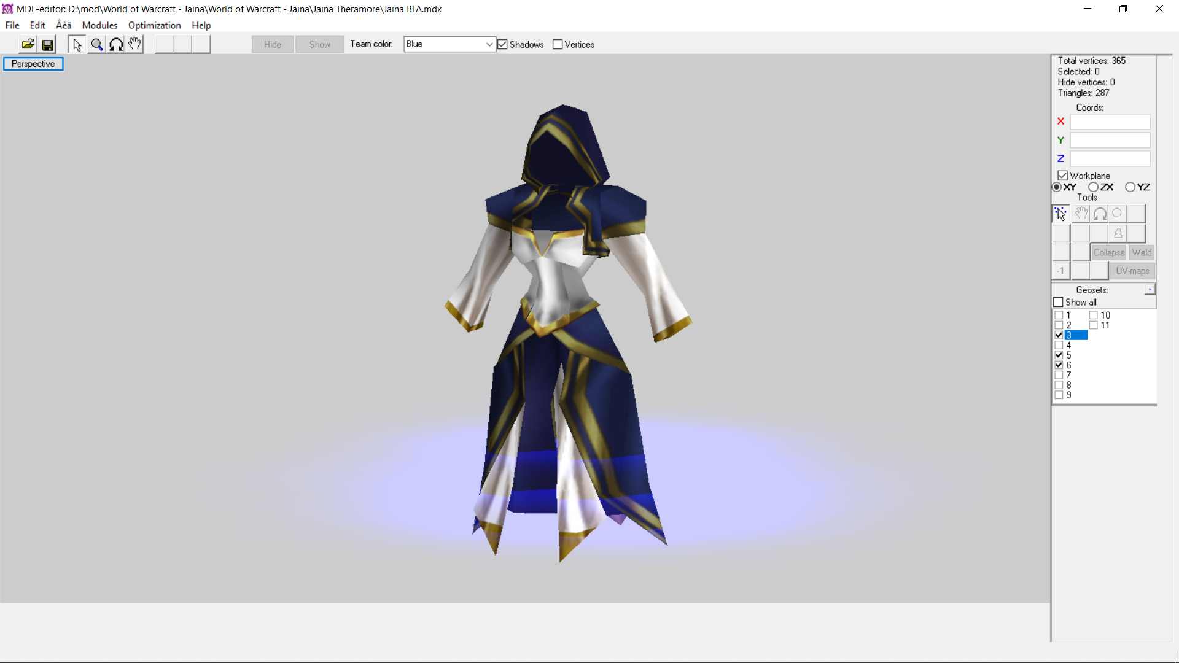Enable geoset 2 checkbox

point(1059,325)
